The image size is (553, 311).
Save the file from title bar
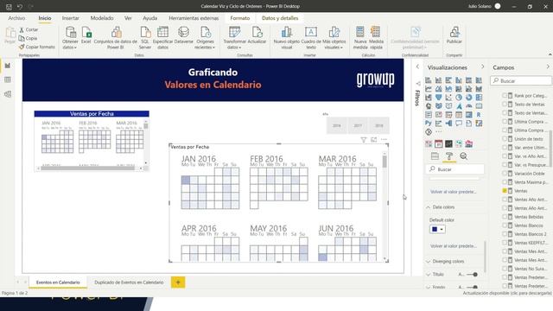click(x=9, y=6)
